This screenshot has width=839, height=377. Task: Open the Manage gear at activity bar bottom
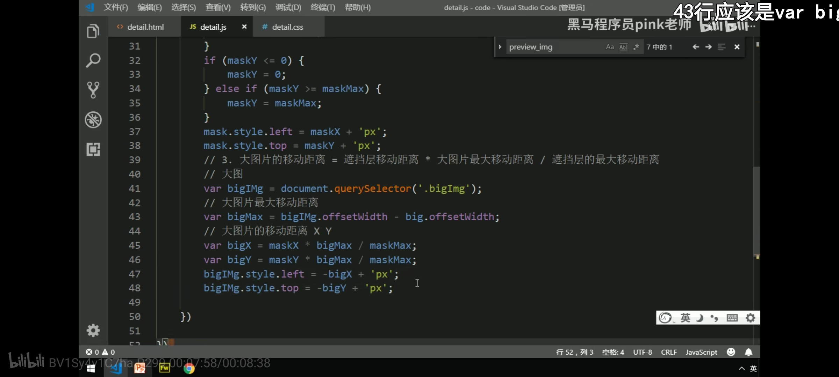tap(93, 330)
